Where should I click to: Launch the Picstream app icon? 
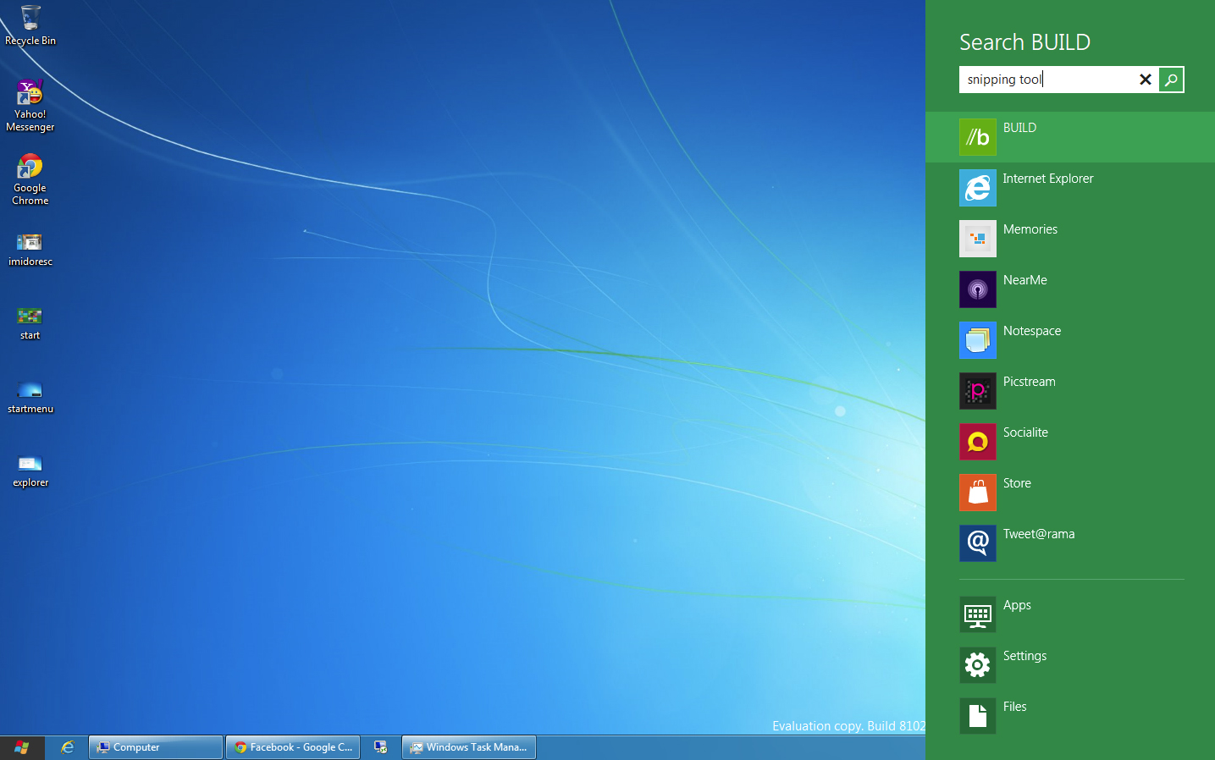[x=977, y=391]
